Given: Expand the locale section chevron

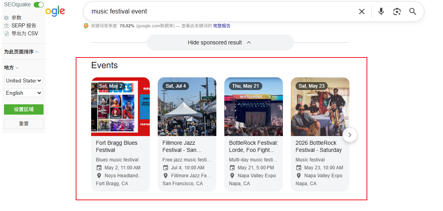Looking at the screenshot, I should (17, 68).
